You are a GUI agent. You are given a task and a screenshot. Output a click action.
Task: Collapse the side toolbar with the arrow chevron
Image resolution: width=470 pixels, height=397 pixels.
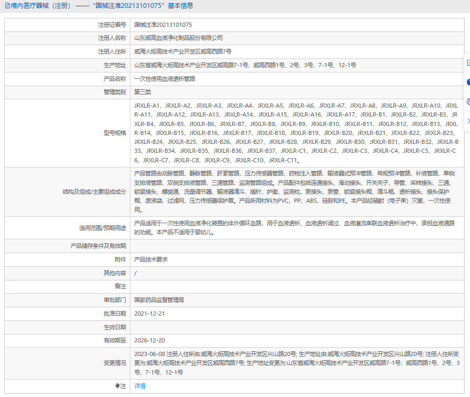(468, 121)
